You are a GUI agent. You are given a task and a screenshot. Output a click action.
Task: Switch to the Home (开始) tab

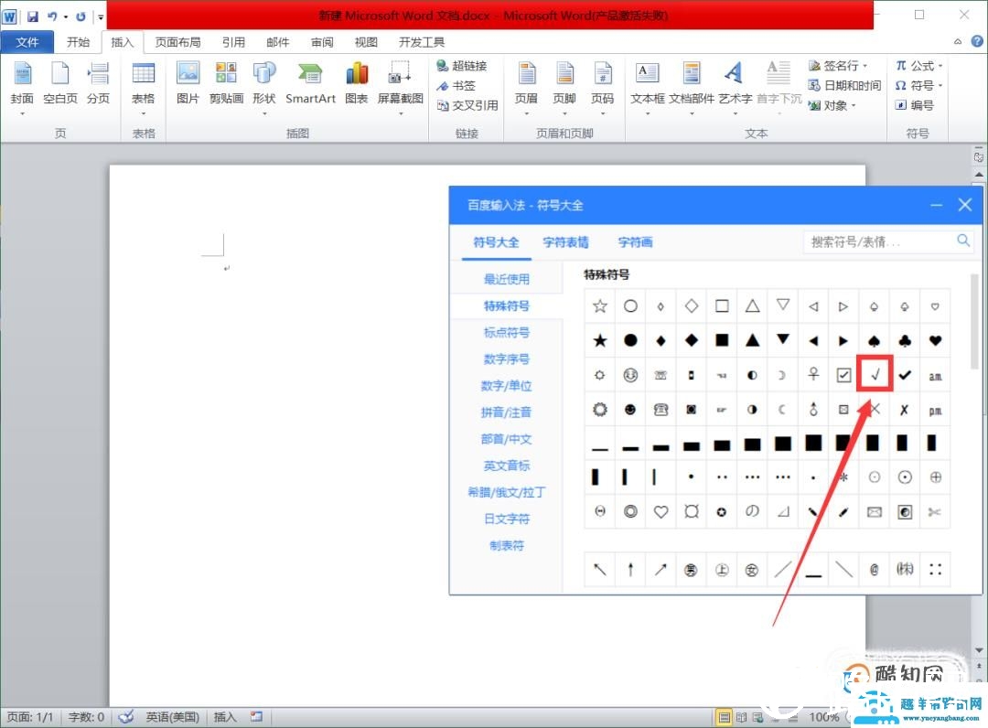78,41
